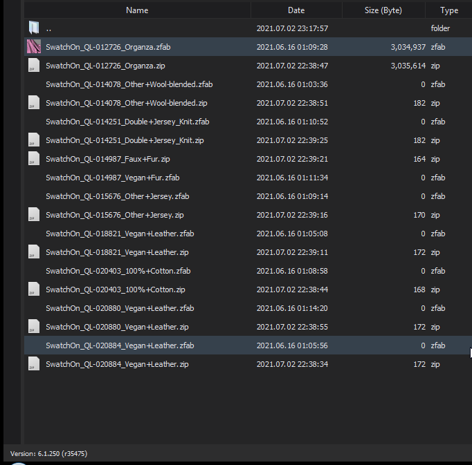Click date 2021.06.16 01:14:20
The image size is (472, 465).
[292, 308]
